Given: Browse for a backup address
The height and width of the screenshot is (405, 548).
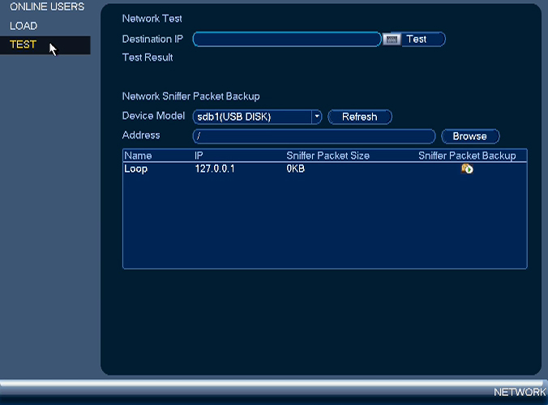Looking at the screenshot, I should [x=470, y=136].
